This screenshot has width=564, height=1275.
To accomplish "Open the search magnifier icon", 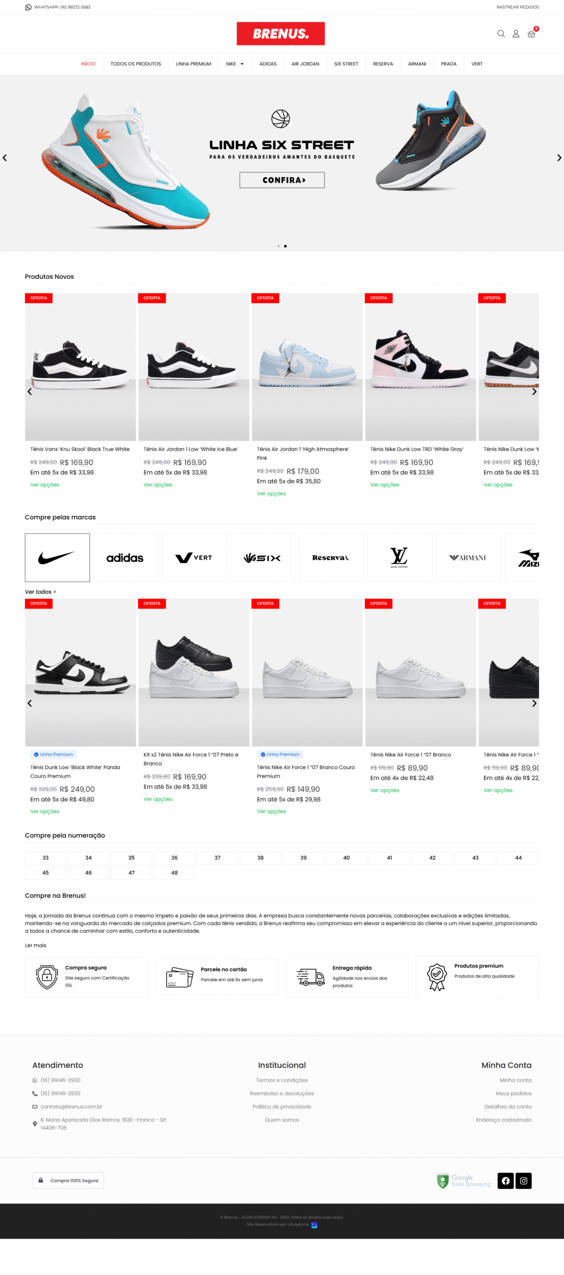I will [x=501, y=34].
